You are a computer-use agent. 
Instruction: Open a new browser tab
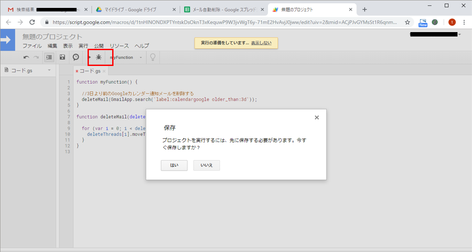(365, 10)
